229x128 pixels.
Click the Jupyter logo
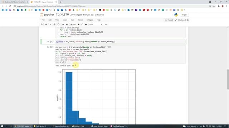point(47,15)
